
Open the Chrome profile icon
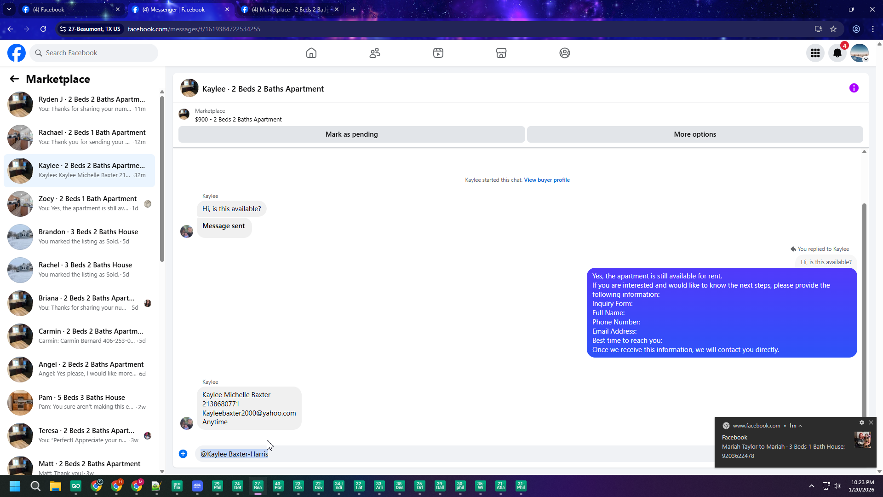point(856,29)
